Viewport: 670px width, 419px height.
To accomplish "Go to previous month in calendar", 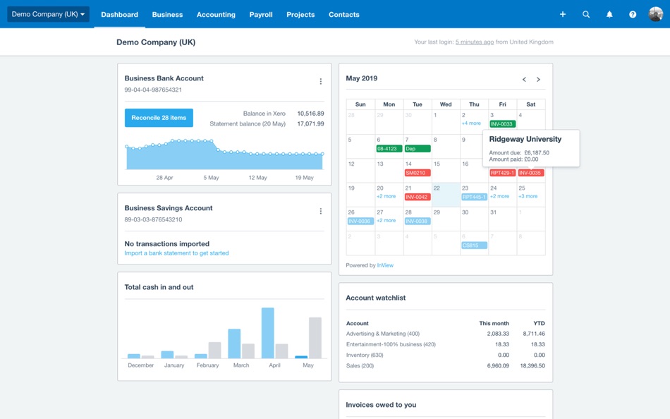I will point(524,79).
